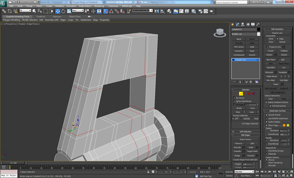Open the reference coordinate View dropdown

(78, 11)
